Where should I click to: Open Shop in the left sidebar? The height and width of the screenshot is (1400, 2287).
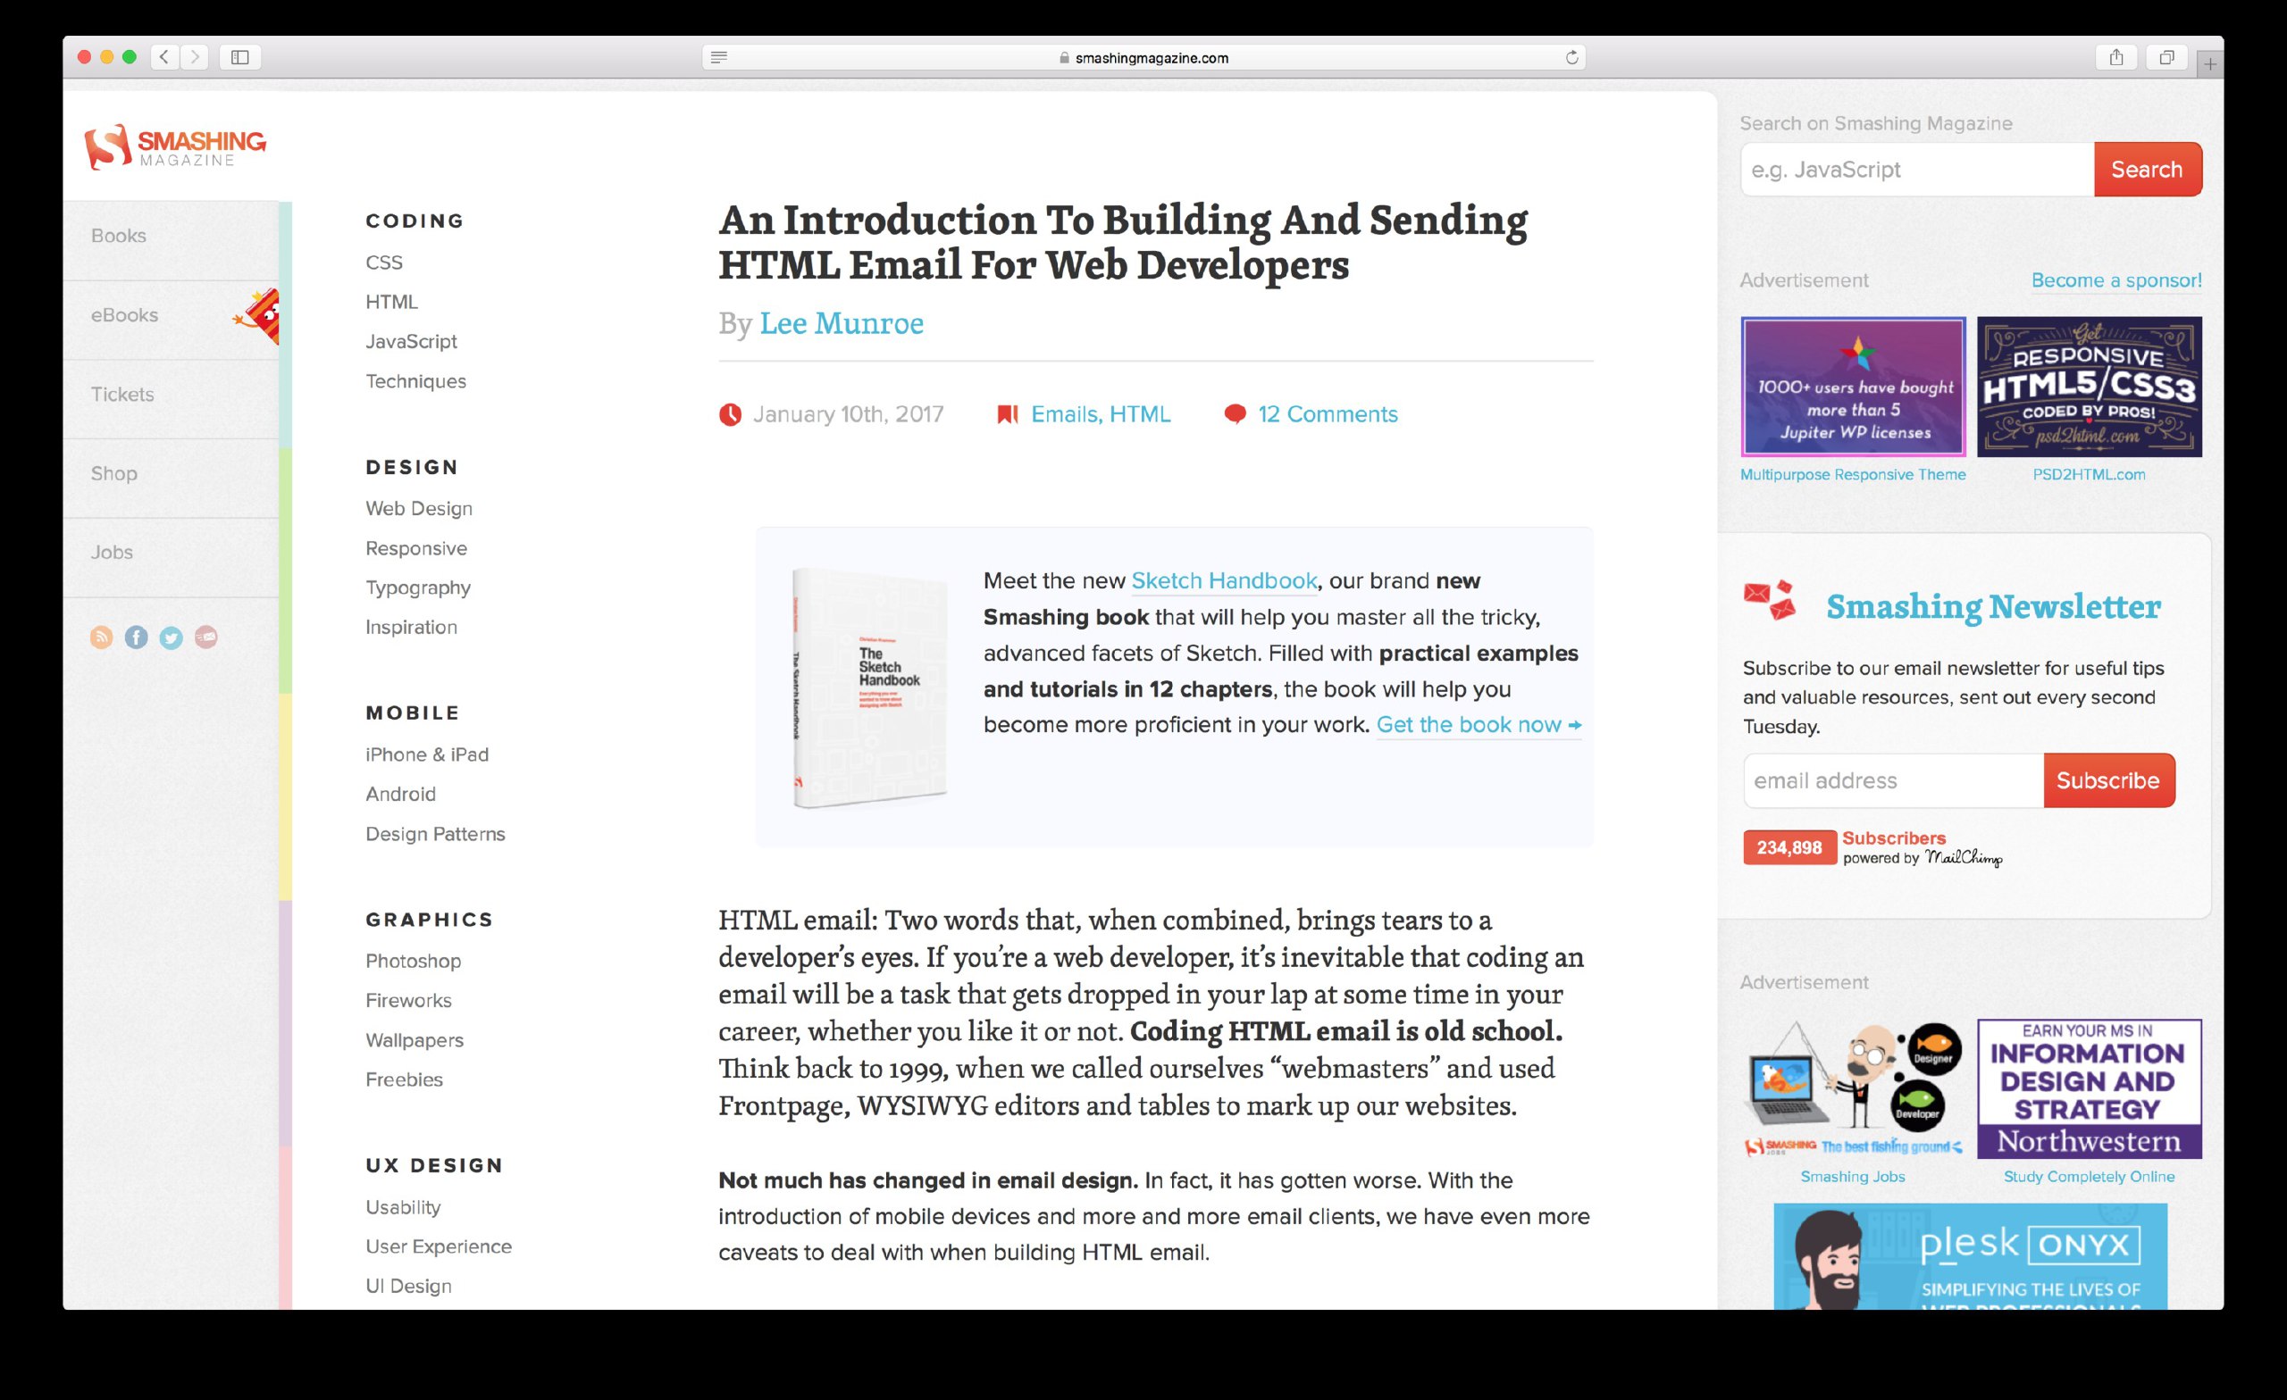[114, 473]
